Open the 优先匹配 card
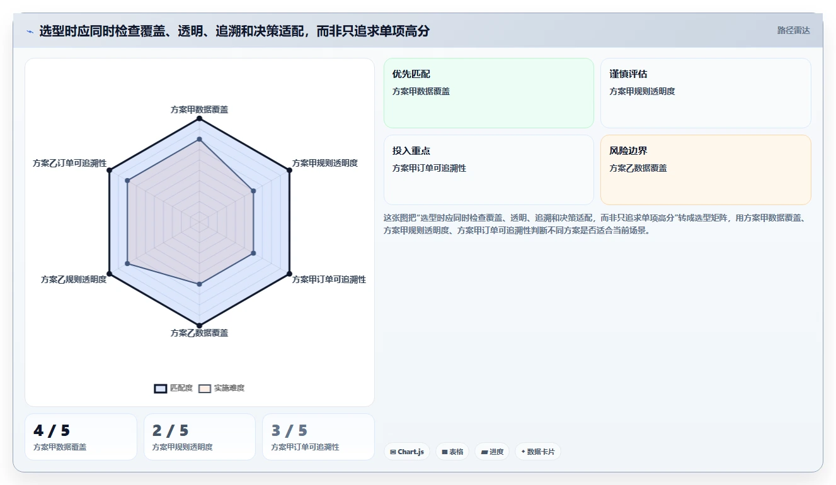The height and width of the screenshot is (485, 836). pos(489,93)
